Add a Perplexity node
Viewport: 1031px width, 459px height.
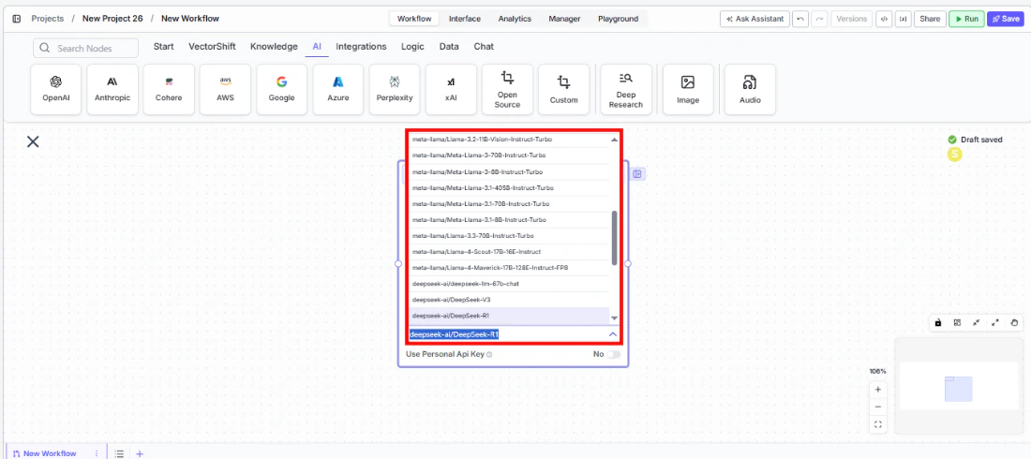395,89
